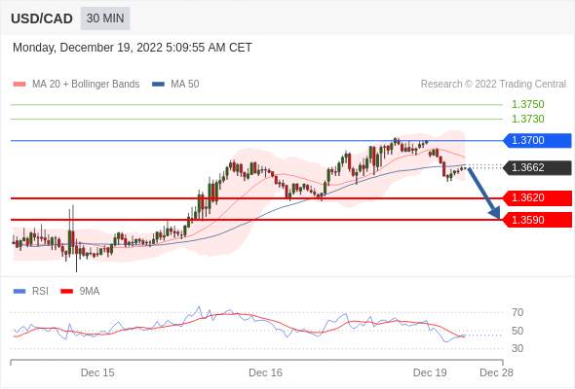Click the MA 20 + Bollinger Bands legend label

[x=86, y=85]
